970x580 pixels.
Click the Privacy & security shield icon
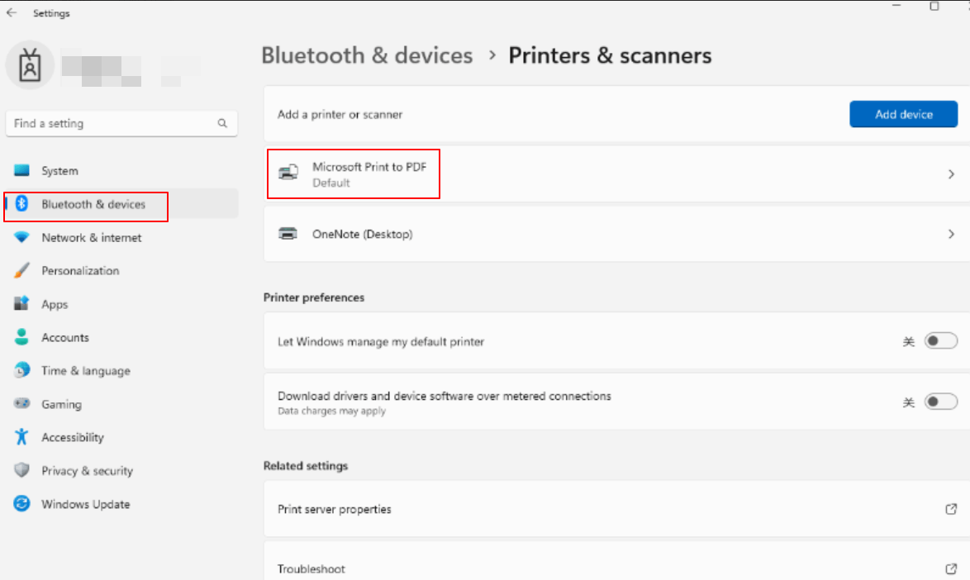pos(21,470)
